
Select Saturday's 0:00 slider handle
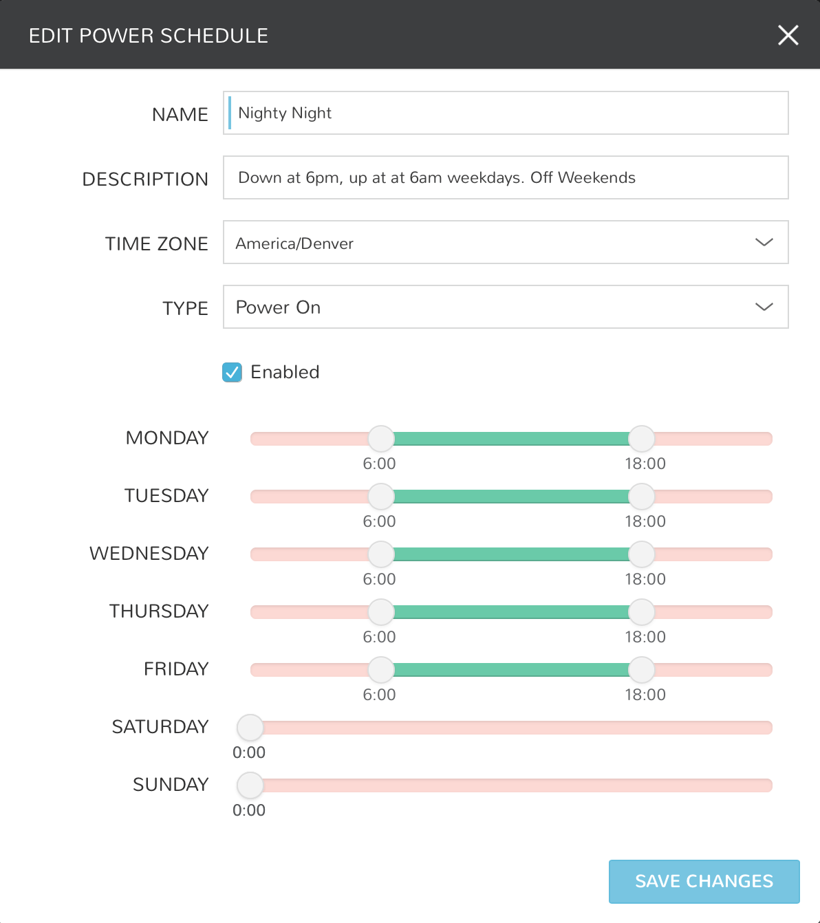(x=250, y=727)
